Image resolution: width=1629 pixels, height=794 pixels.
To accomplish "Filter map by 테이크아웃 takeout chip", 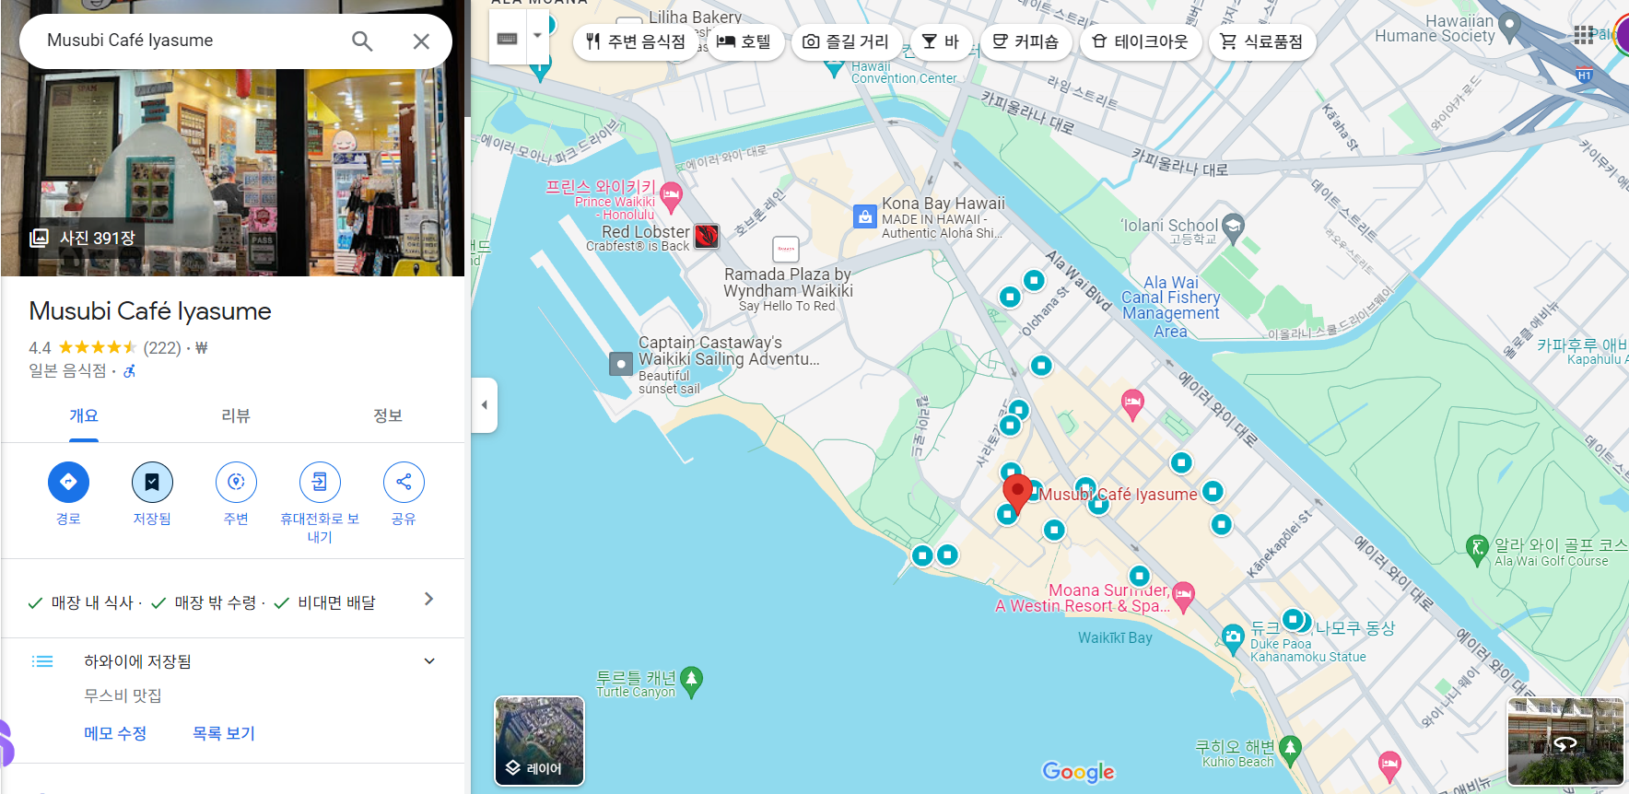I will [1141, 41].
